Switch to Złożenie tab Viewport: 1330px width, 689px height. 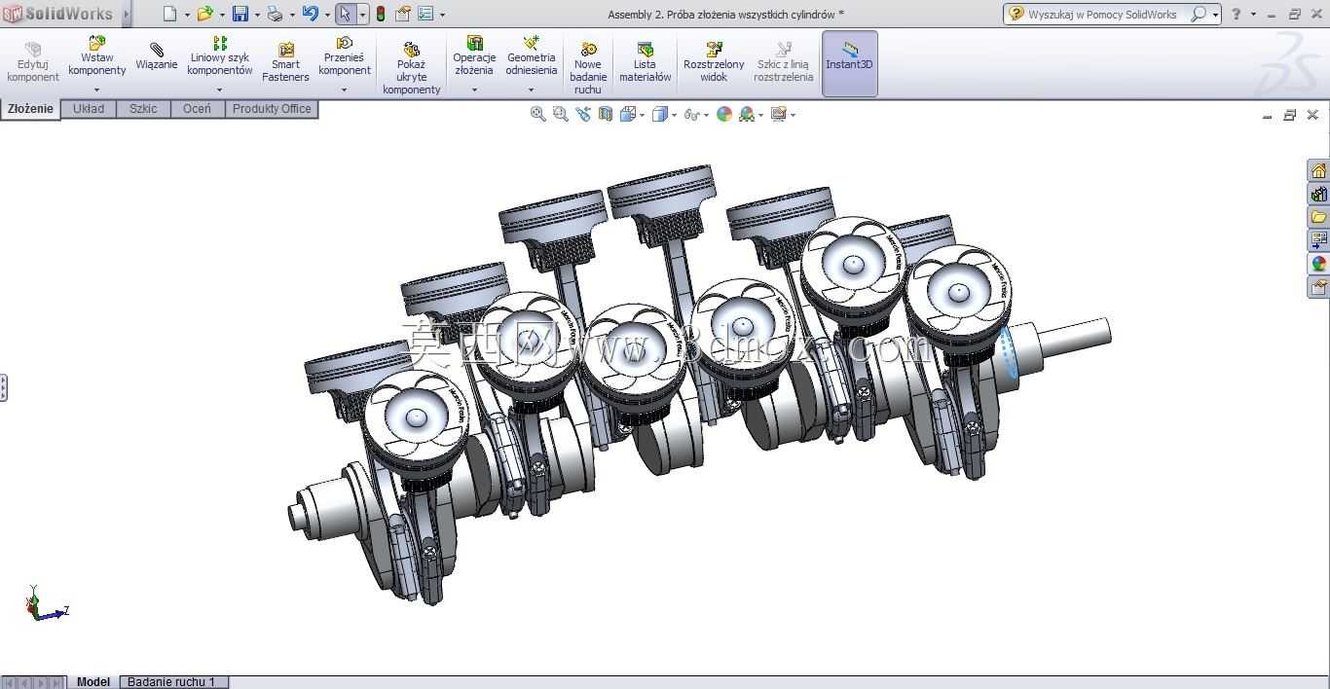31,109
